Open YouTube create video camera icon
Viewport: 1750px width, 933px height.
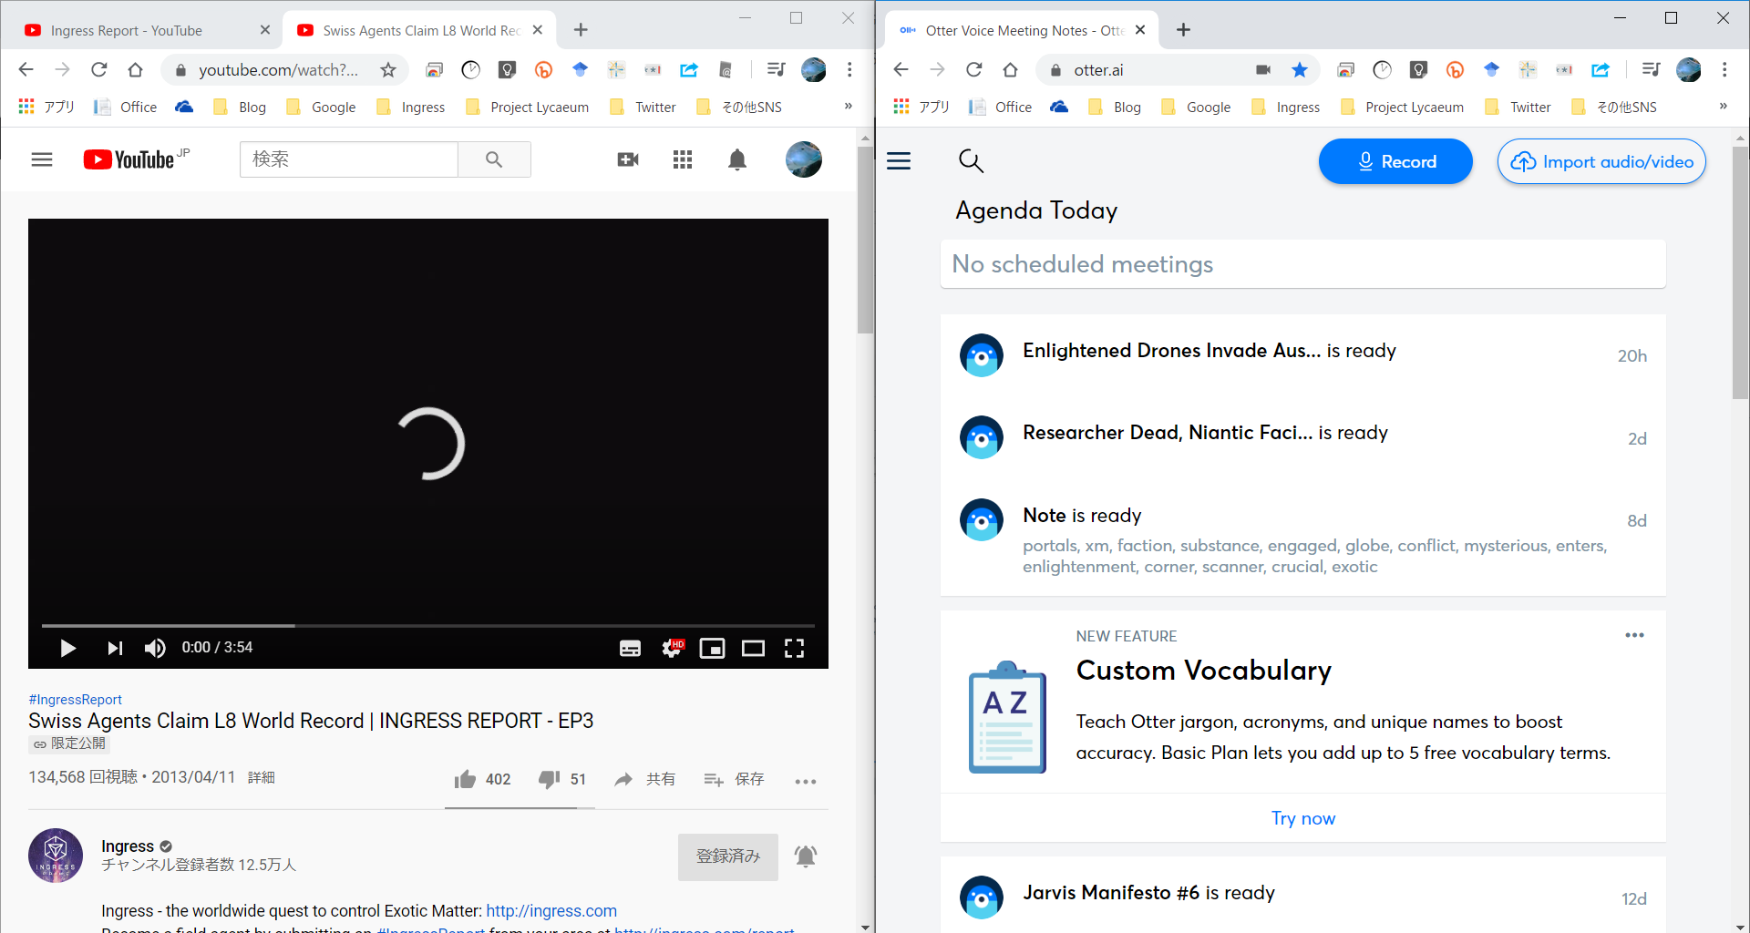pyautogui.click(x=628, y=159)
